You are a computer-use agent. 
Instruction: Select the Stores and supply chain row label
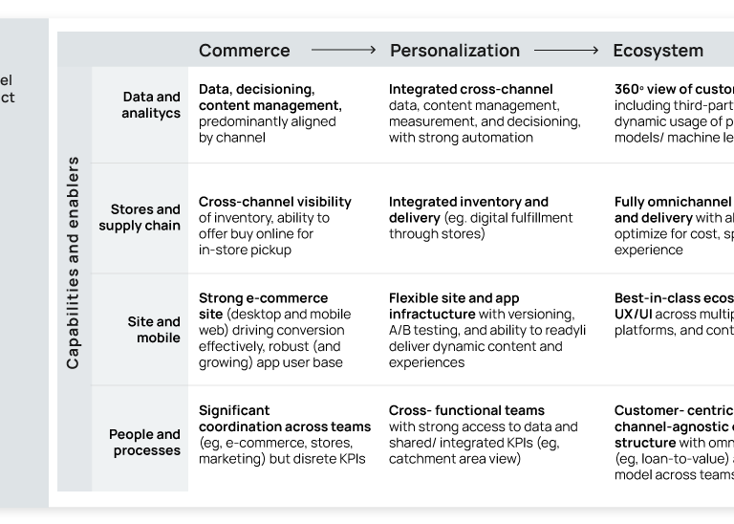tap(140, 217)
